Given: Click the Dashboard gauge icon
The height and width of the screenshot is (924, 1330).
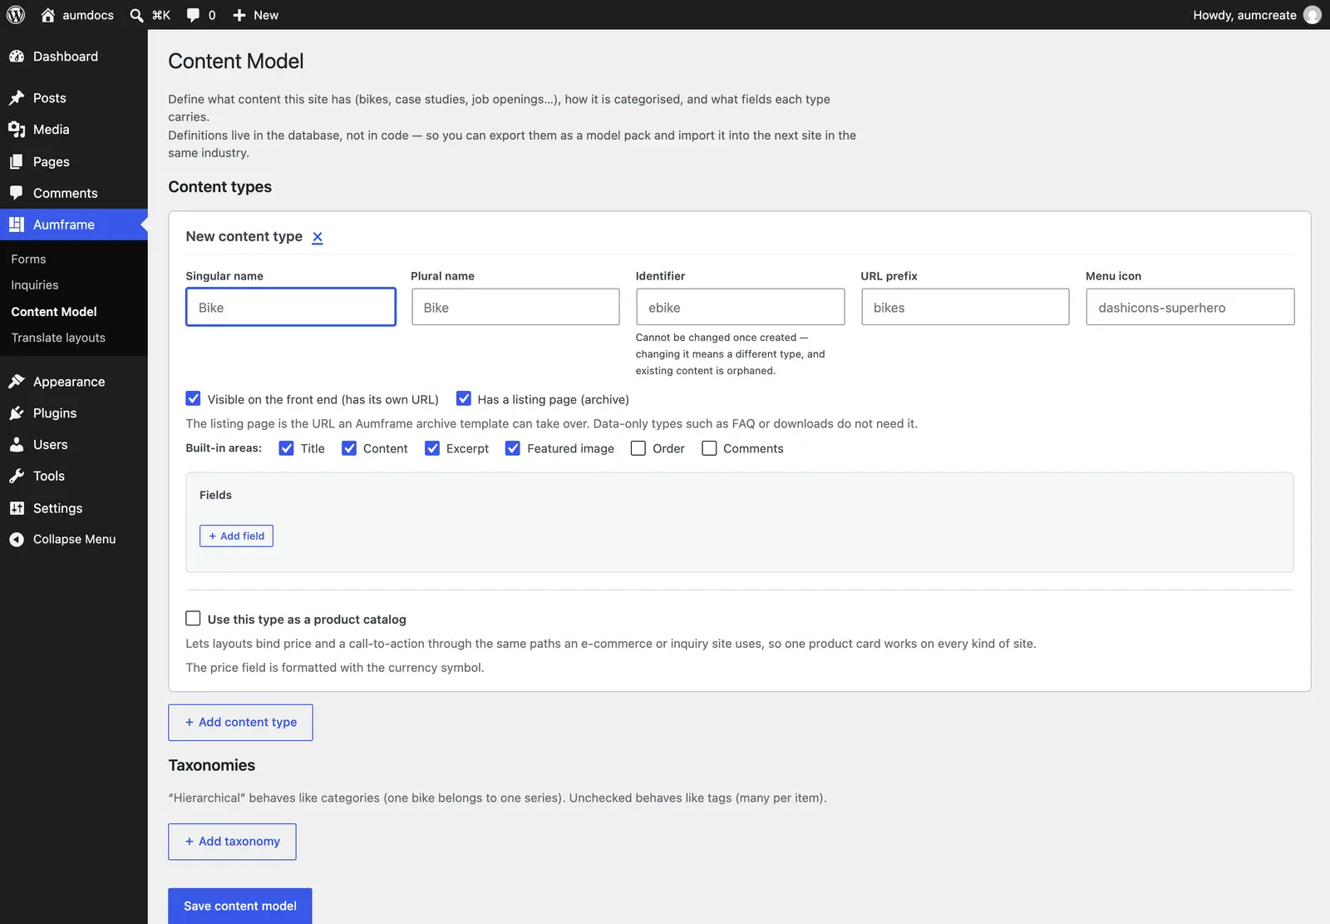Looking at the screenshot, I should 17,57.
